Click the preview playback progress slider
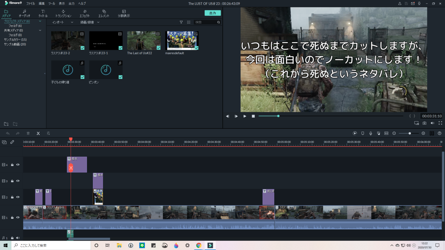This screenshot has height=250, width=445. pyautogui.click(x=331, y=116)
